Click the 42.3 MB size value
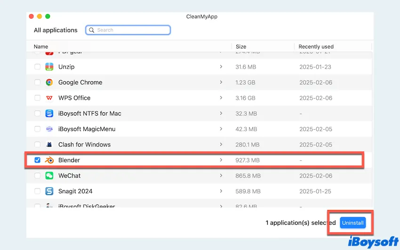This screenshot has width=400, height=250. point(246,129)
